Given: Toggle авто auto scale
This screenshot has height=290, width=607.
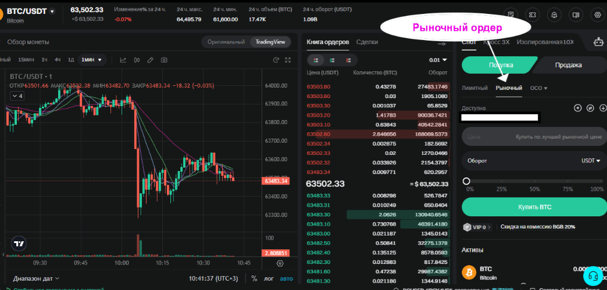Looking at the screenshot, I should (x=287, y=278).
